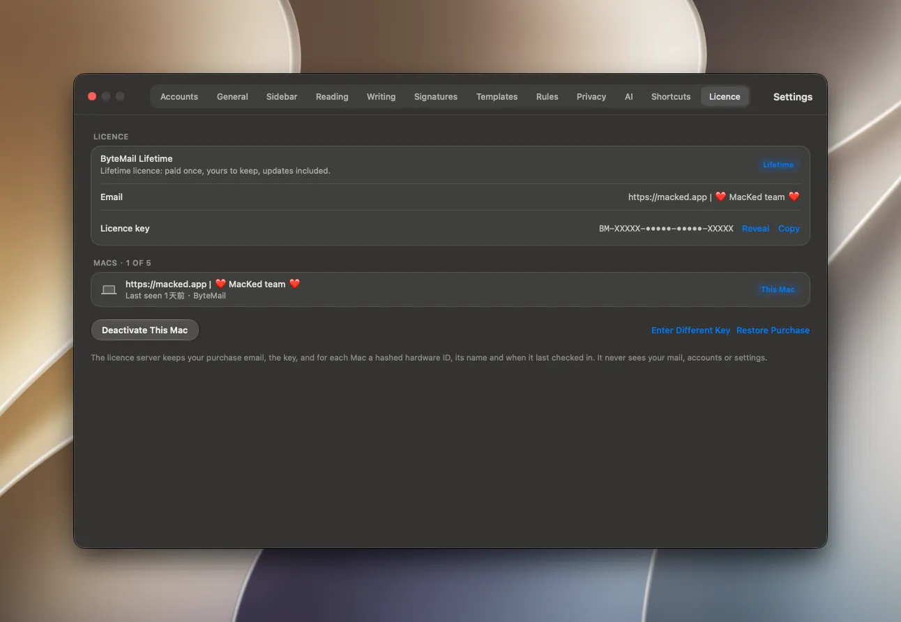Click Restore Purchase link
The image size is (901, 622).
pyautogui.click(x=773, y=331)
